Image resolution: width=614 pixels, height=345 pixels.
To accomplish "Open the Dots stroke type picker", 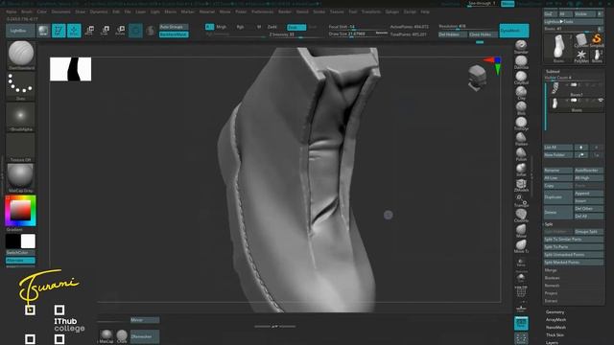I will [21, 85].
